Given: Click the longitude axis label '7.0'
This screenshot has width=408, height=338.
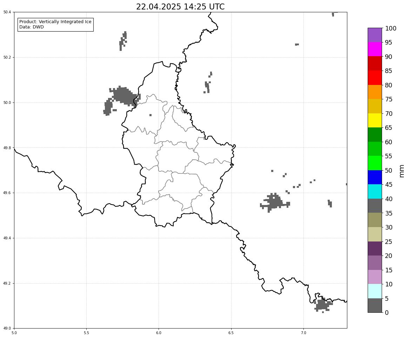Looking at the screenshot, I should point(304,333).
